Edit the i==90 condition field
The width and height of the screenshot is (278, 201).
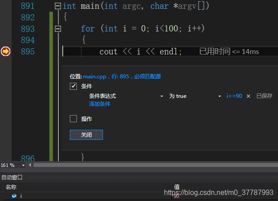point(234,96)
